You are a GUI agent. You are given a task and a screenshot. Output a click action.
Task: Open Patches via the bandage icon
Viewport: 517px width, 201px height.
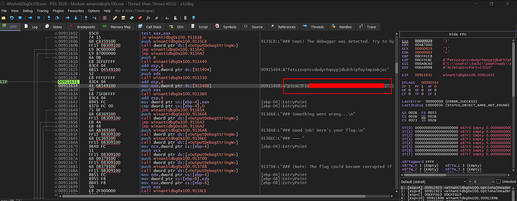tap(115, 18)
